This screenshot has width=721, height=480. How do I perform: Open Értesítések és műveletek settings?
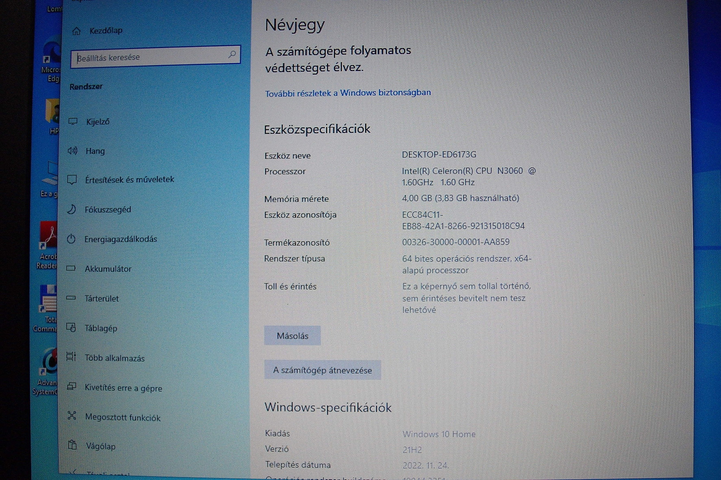(x=129, y=179)
